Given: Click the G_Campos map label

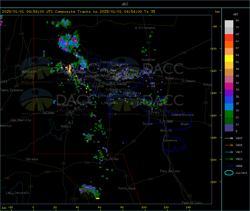Looking at the screenshot, I should pyautogui.click(x=189, y=81).
